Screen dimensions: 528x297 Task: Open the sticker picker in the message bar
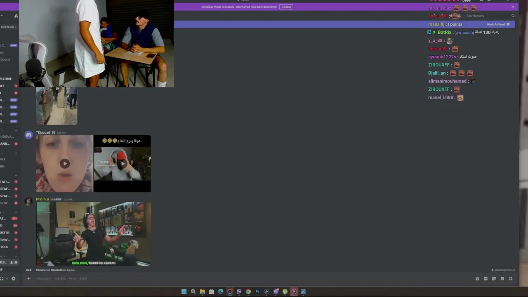pyautogui.click(x=494, y=278)
